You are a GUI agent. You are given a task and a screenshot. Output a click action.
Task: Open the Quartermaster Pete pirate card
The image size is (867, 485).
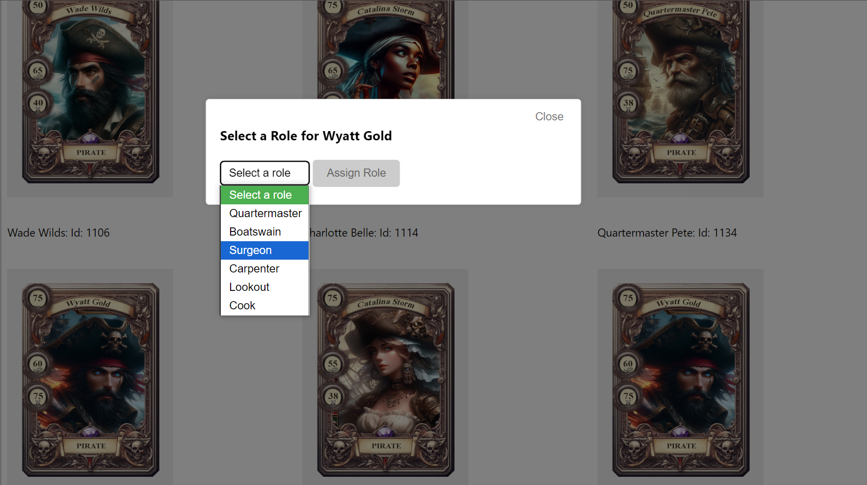(680, 91)
